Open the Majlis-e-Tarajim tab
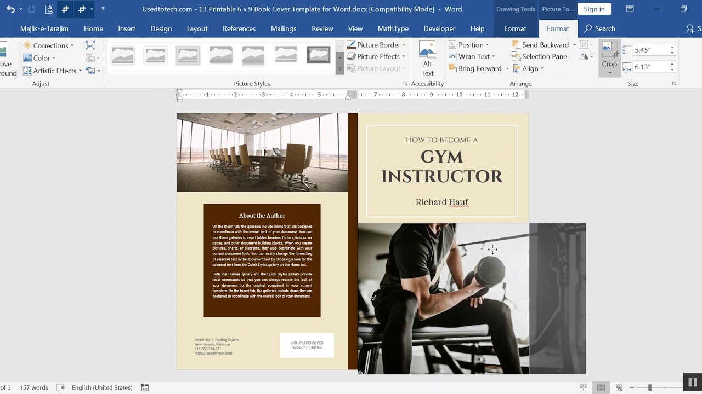The image size is (702, 394). [x=44, y=28]
